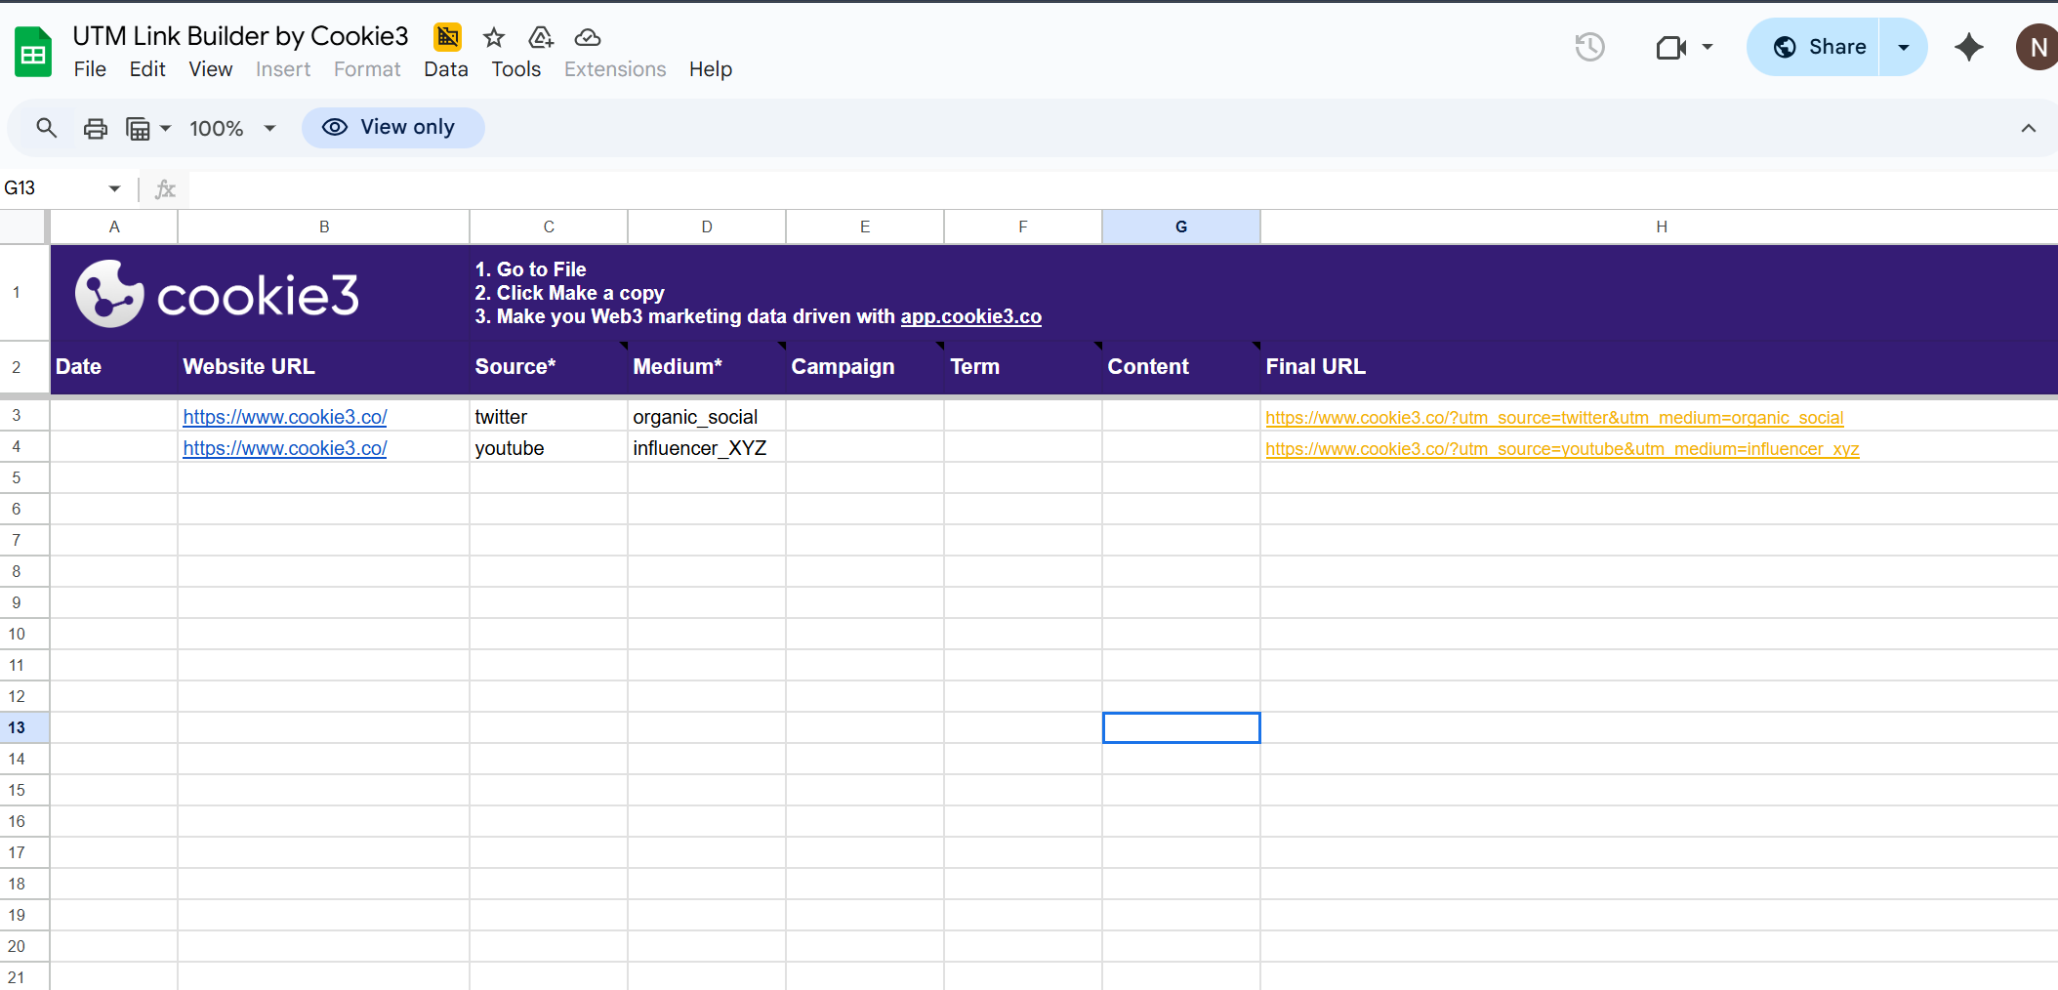Screen dimensions: 2058x990
Task: Open the app.cookie3.co link
Action: tap(970, 316)
